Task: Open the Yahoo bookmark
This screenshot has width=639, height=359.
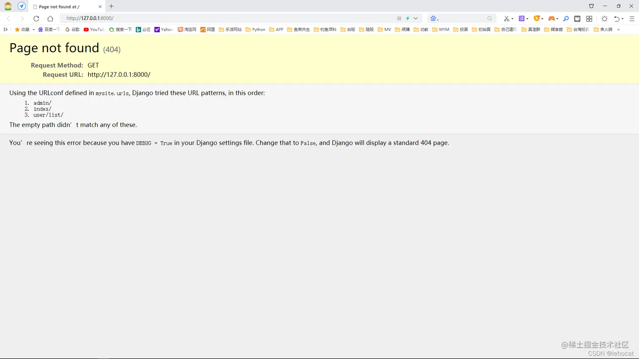Action: (164, 30)
